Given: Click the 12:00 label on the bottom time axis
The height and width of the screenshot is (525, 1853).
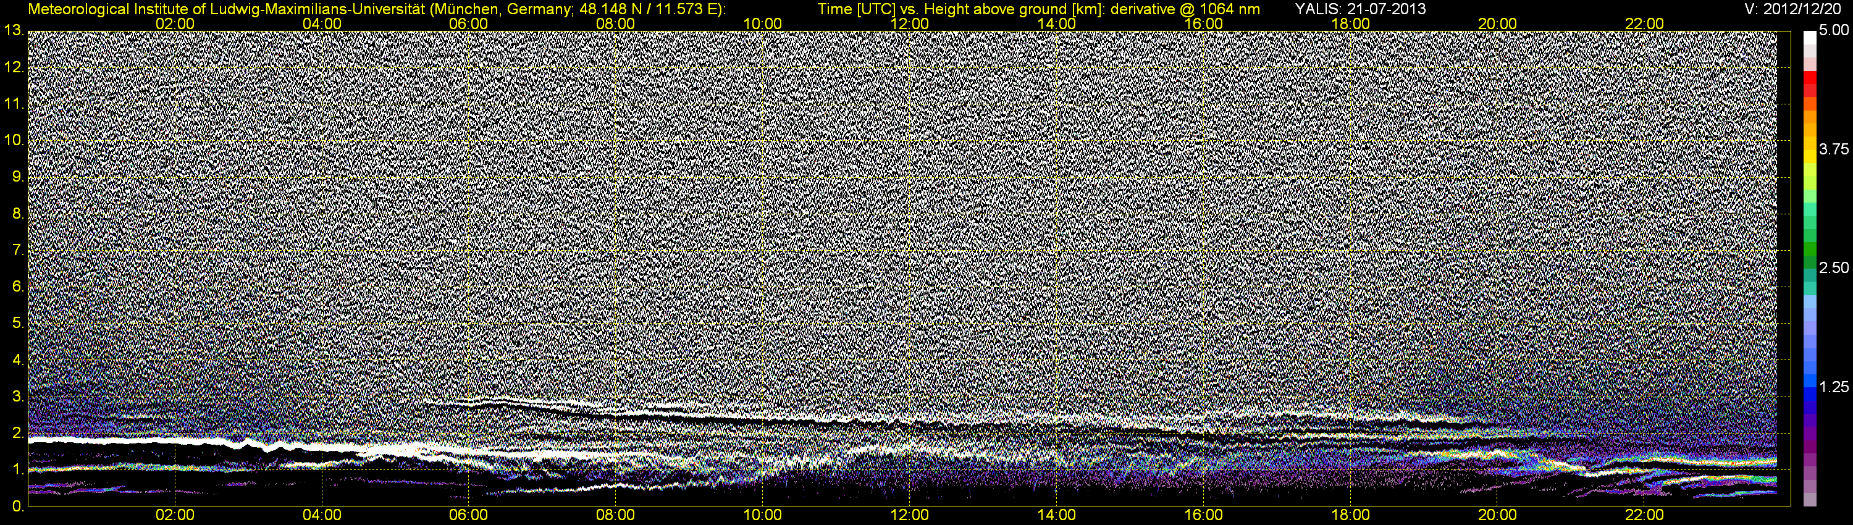Looking at the screenshot, I should click(909, 515).
